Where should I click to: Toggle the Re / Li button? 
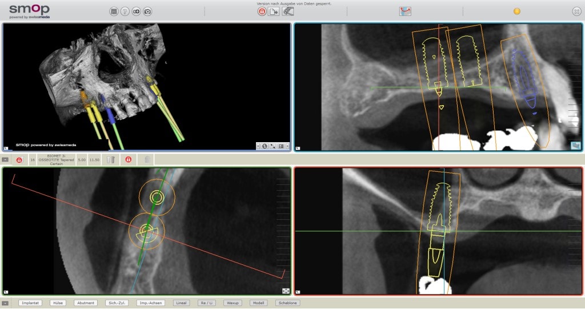207,303
